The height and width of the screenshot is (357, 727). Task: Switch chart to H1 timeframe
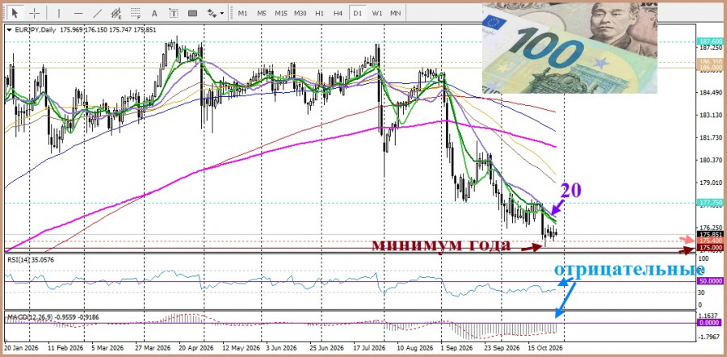[x=319, y=14]
